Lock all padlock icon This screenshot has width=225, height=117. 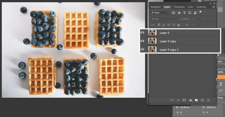(x=178, y=25)
